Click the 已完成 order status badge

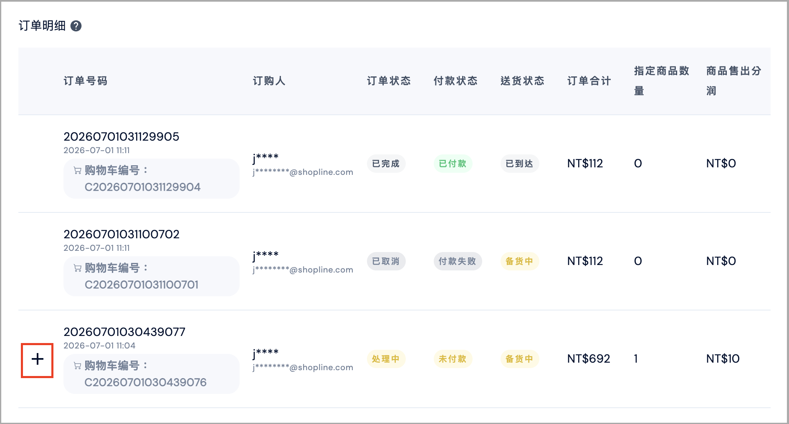(x=386, y=164)
